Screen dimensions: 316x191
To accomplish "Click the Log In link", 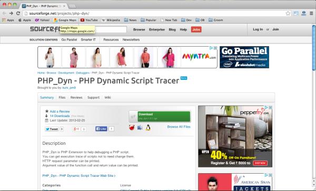I will point(258,29).
